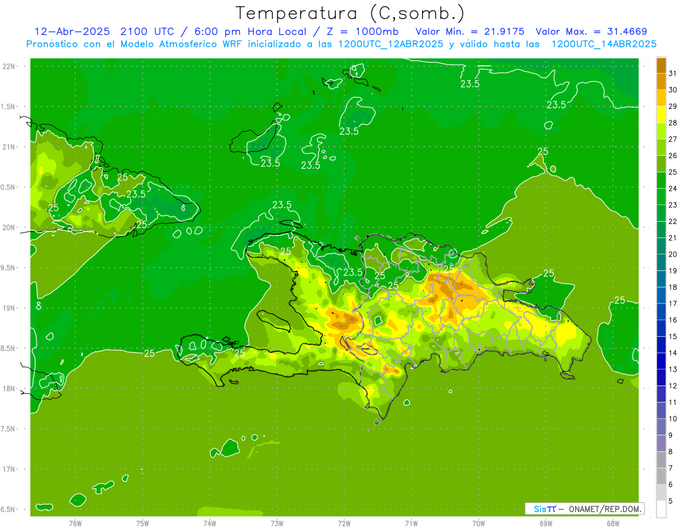The image size is (688, 531).
Task: Click the 22N latitude axis label
Action: 9,66
